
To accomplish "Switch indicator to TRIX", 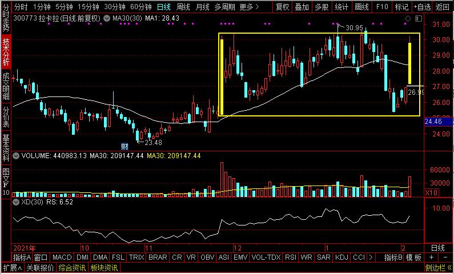I will point(136,257).
